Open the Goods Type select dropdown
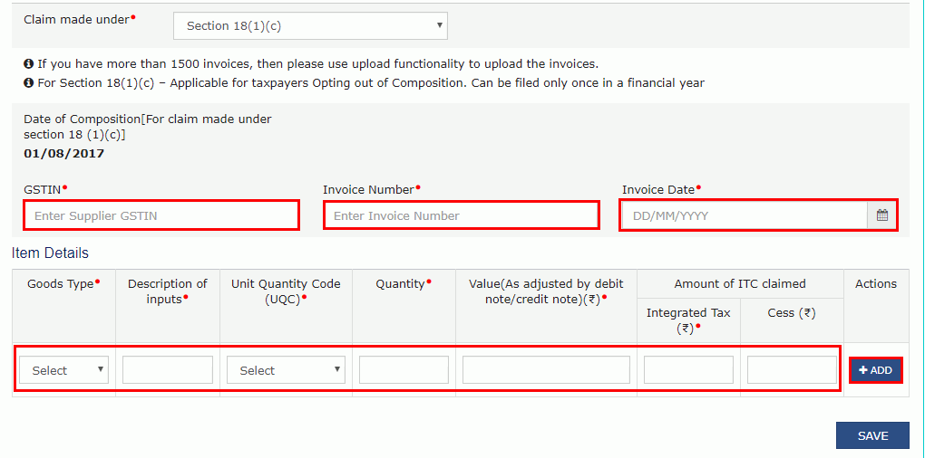The height and width of the screenshot is (458, 925). (x=63, y=370)
